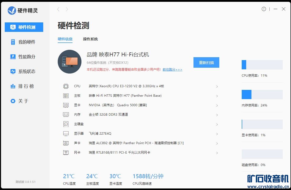Click the 内存 memory icon

click(x=66, y=115)
